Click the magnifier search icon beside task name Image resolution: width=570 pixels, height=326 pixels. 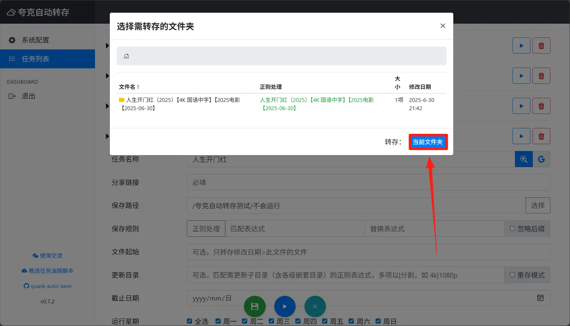[x=524, y=159]
